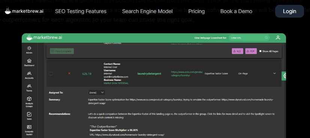Screen dimensions: 310x138
Task: Click marketbrew.ai logo in app header
Action: coord(44,37)
